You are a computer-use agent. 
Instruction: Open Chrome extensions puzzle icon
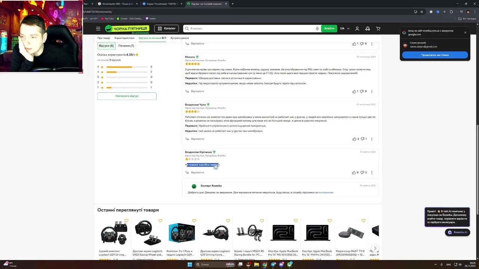point(451,12)
